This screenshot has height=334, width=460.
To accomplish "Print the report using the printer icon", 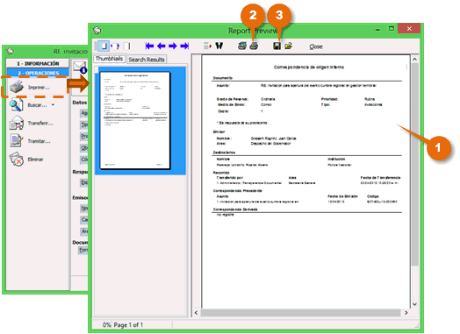I will 254,46.
